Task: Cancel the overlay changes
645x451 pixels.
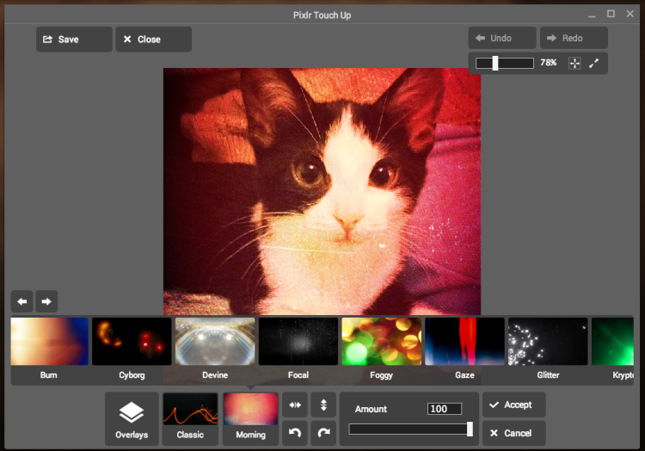Action: 514,433
